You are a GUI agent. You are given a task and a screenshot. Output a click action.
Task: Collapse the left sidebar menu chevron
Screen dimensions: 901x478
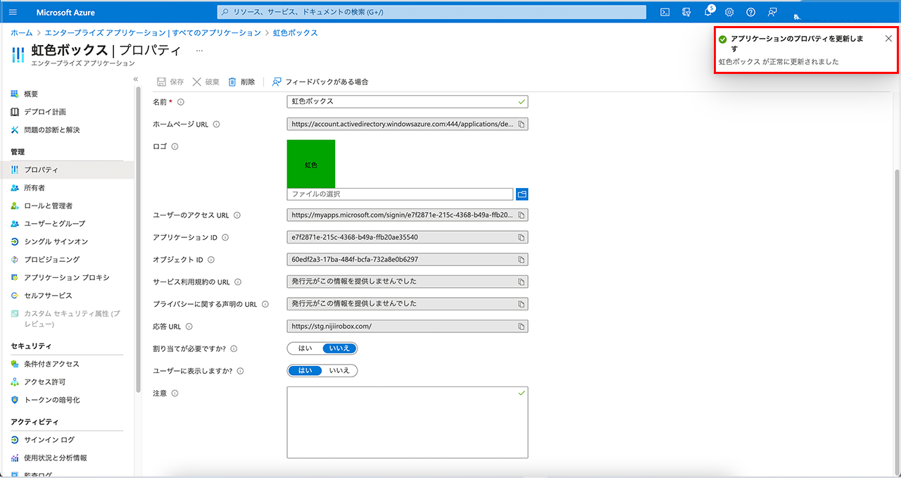(136, 79)
